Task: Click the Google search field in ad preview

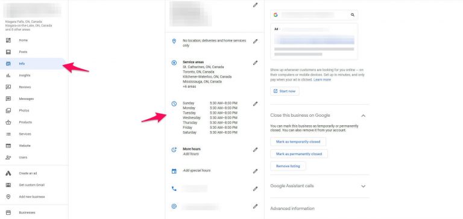Action: 314,14
